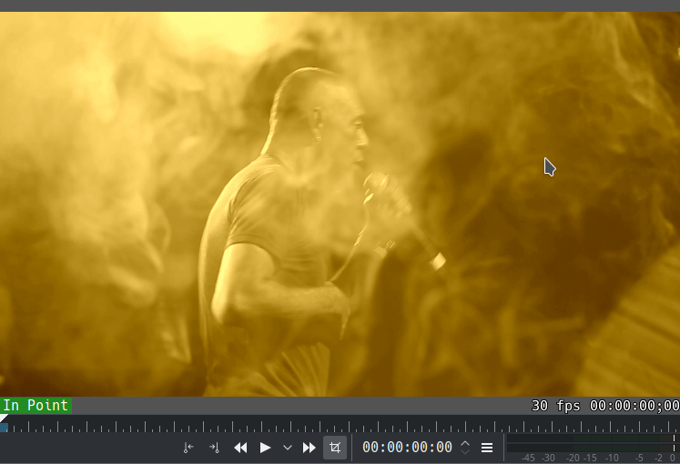Increase timecode with the up stepper arrow
This screenshot has height=464, width=680.
coord(465,443)
